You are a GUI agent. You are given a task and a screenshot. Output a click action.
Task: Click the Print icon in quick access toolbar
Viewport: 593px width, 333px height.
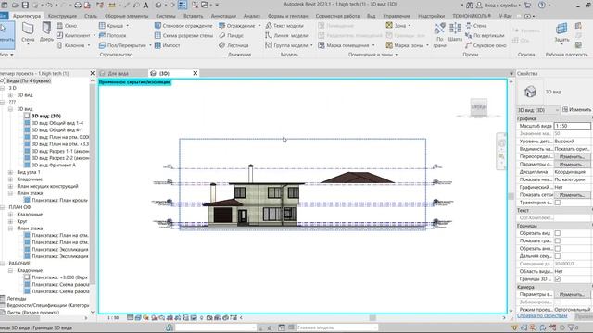pyautogui.click(x=78, y=6)
